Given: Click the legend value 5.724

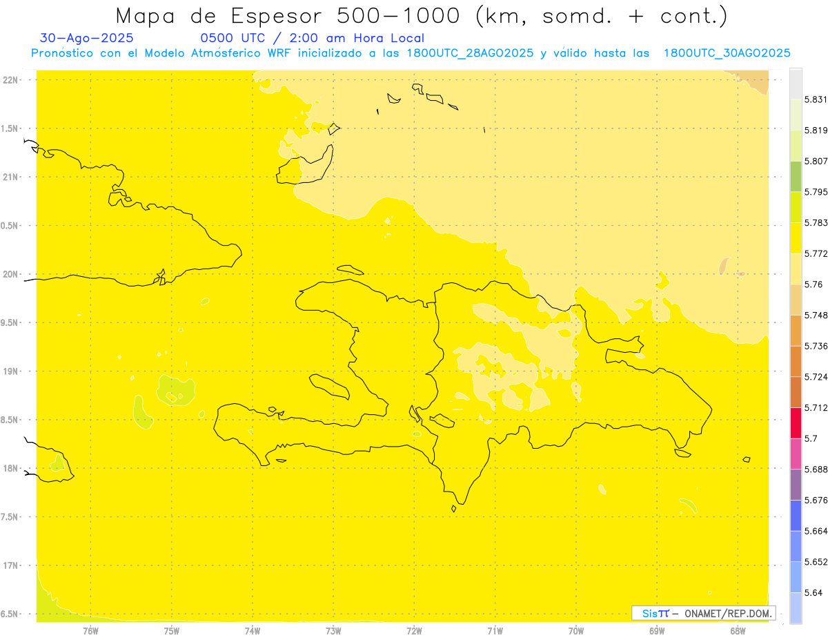Looking at the screenshot, I should point(816,377).
